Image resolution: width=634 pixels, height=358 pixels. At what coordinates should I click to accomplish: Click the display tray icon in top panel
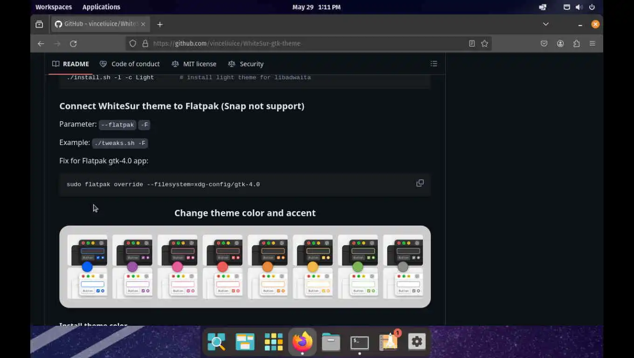(543, 7)
